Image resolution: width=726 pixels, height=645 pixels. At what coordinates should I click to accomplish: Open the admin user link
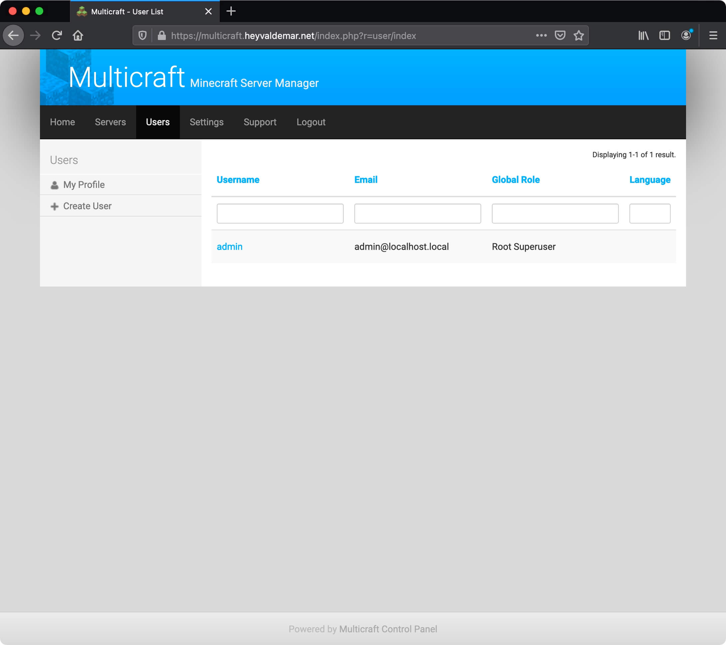(x=229, y=247)
